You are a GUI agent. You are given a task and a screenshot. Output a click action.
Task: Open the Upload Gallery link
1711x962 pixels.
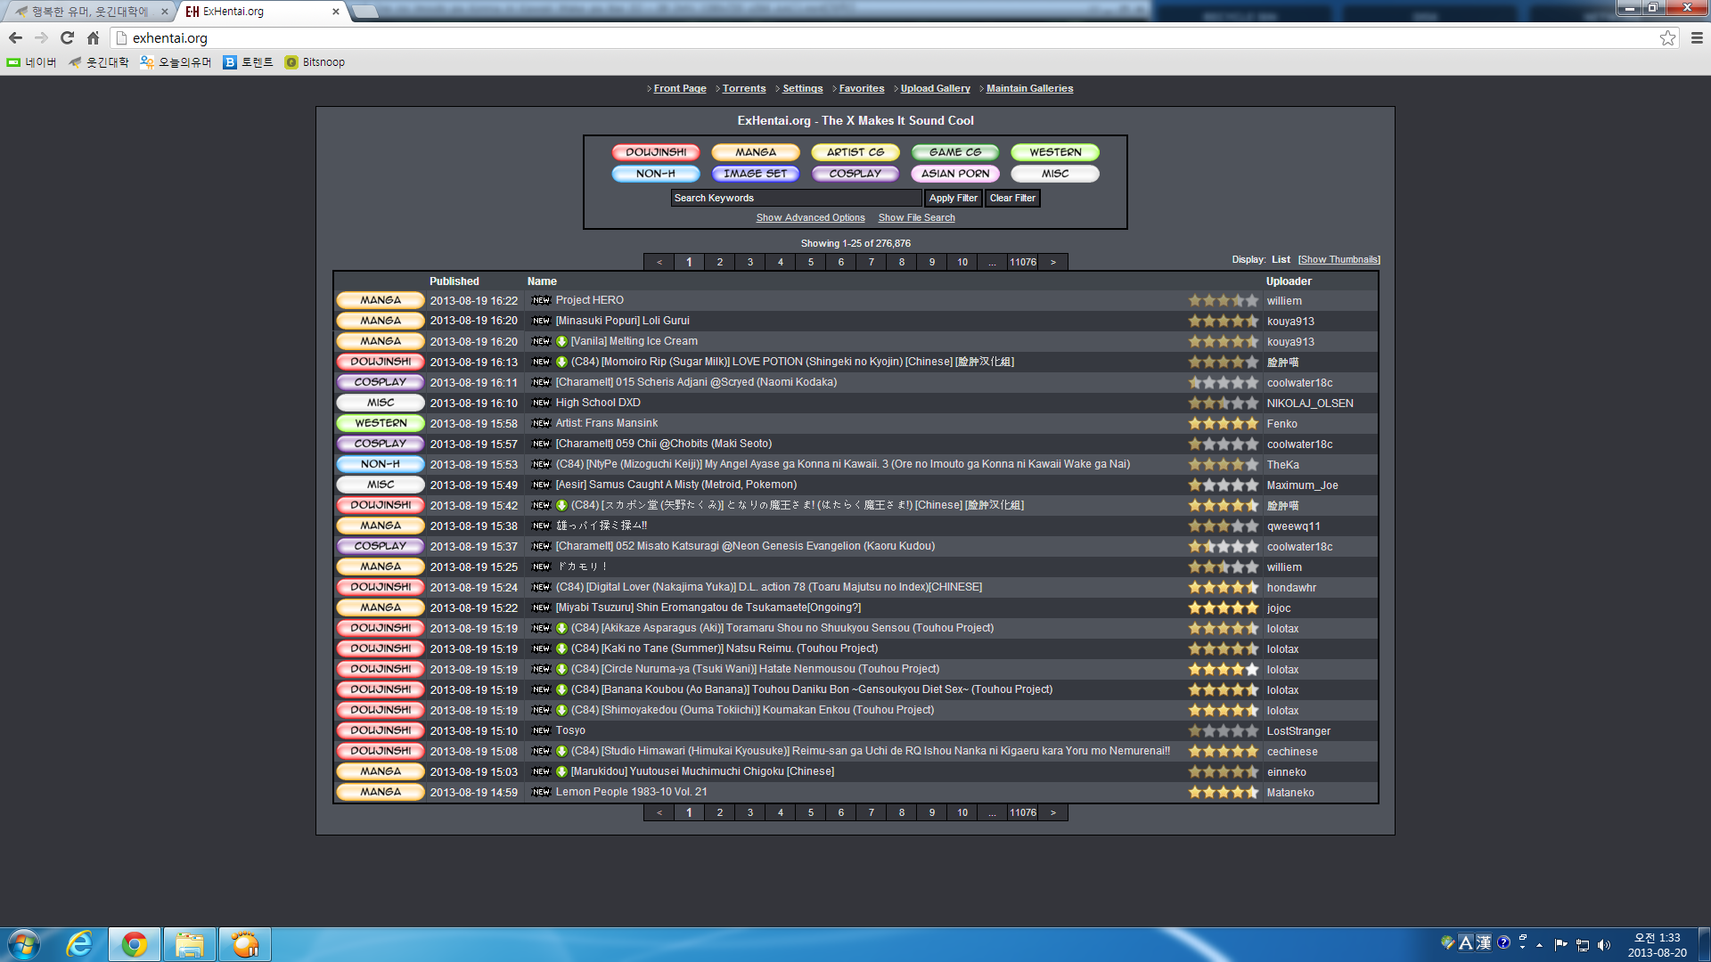(x=936, y=88)
